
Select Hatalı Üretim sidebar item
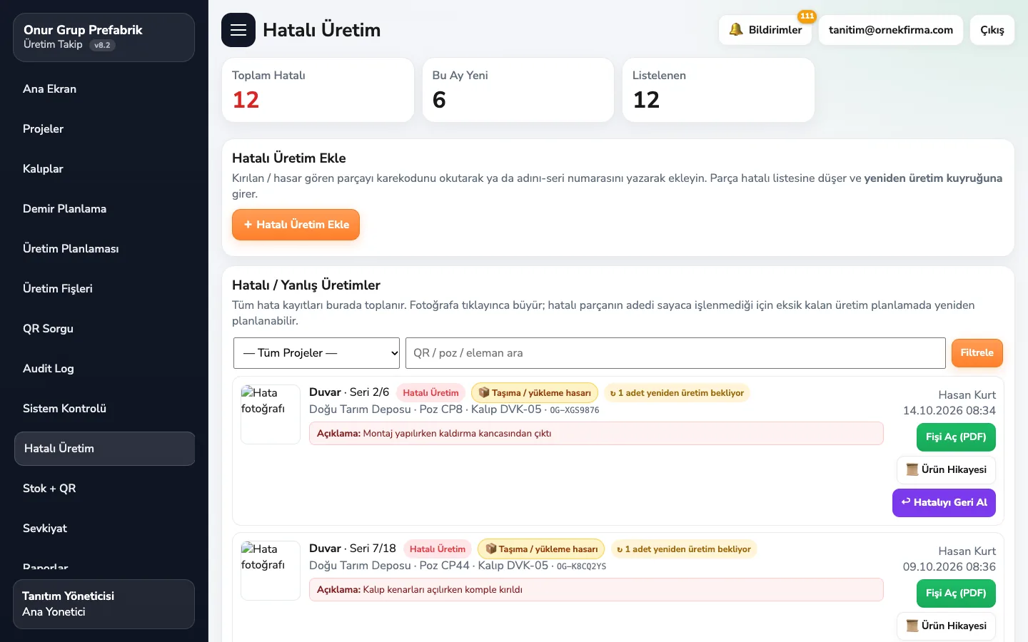[104, 449]
